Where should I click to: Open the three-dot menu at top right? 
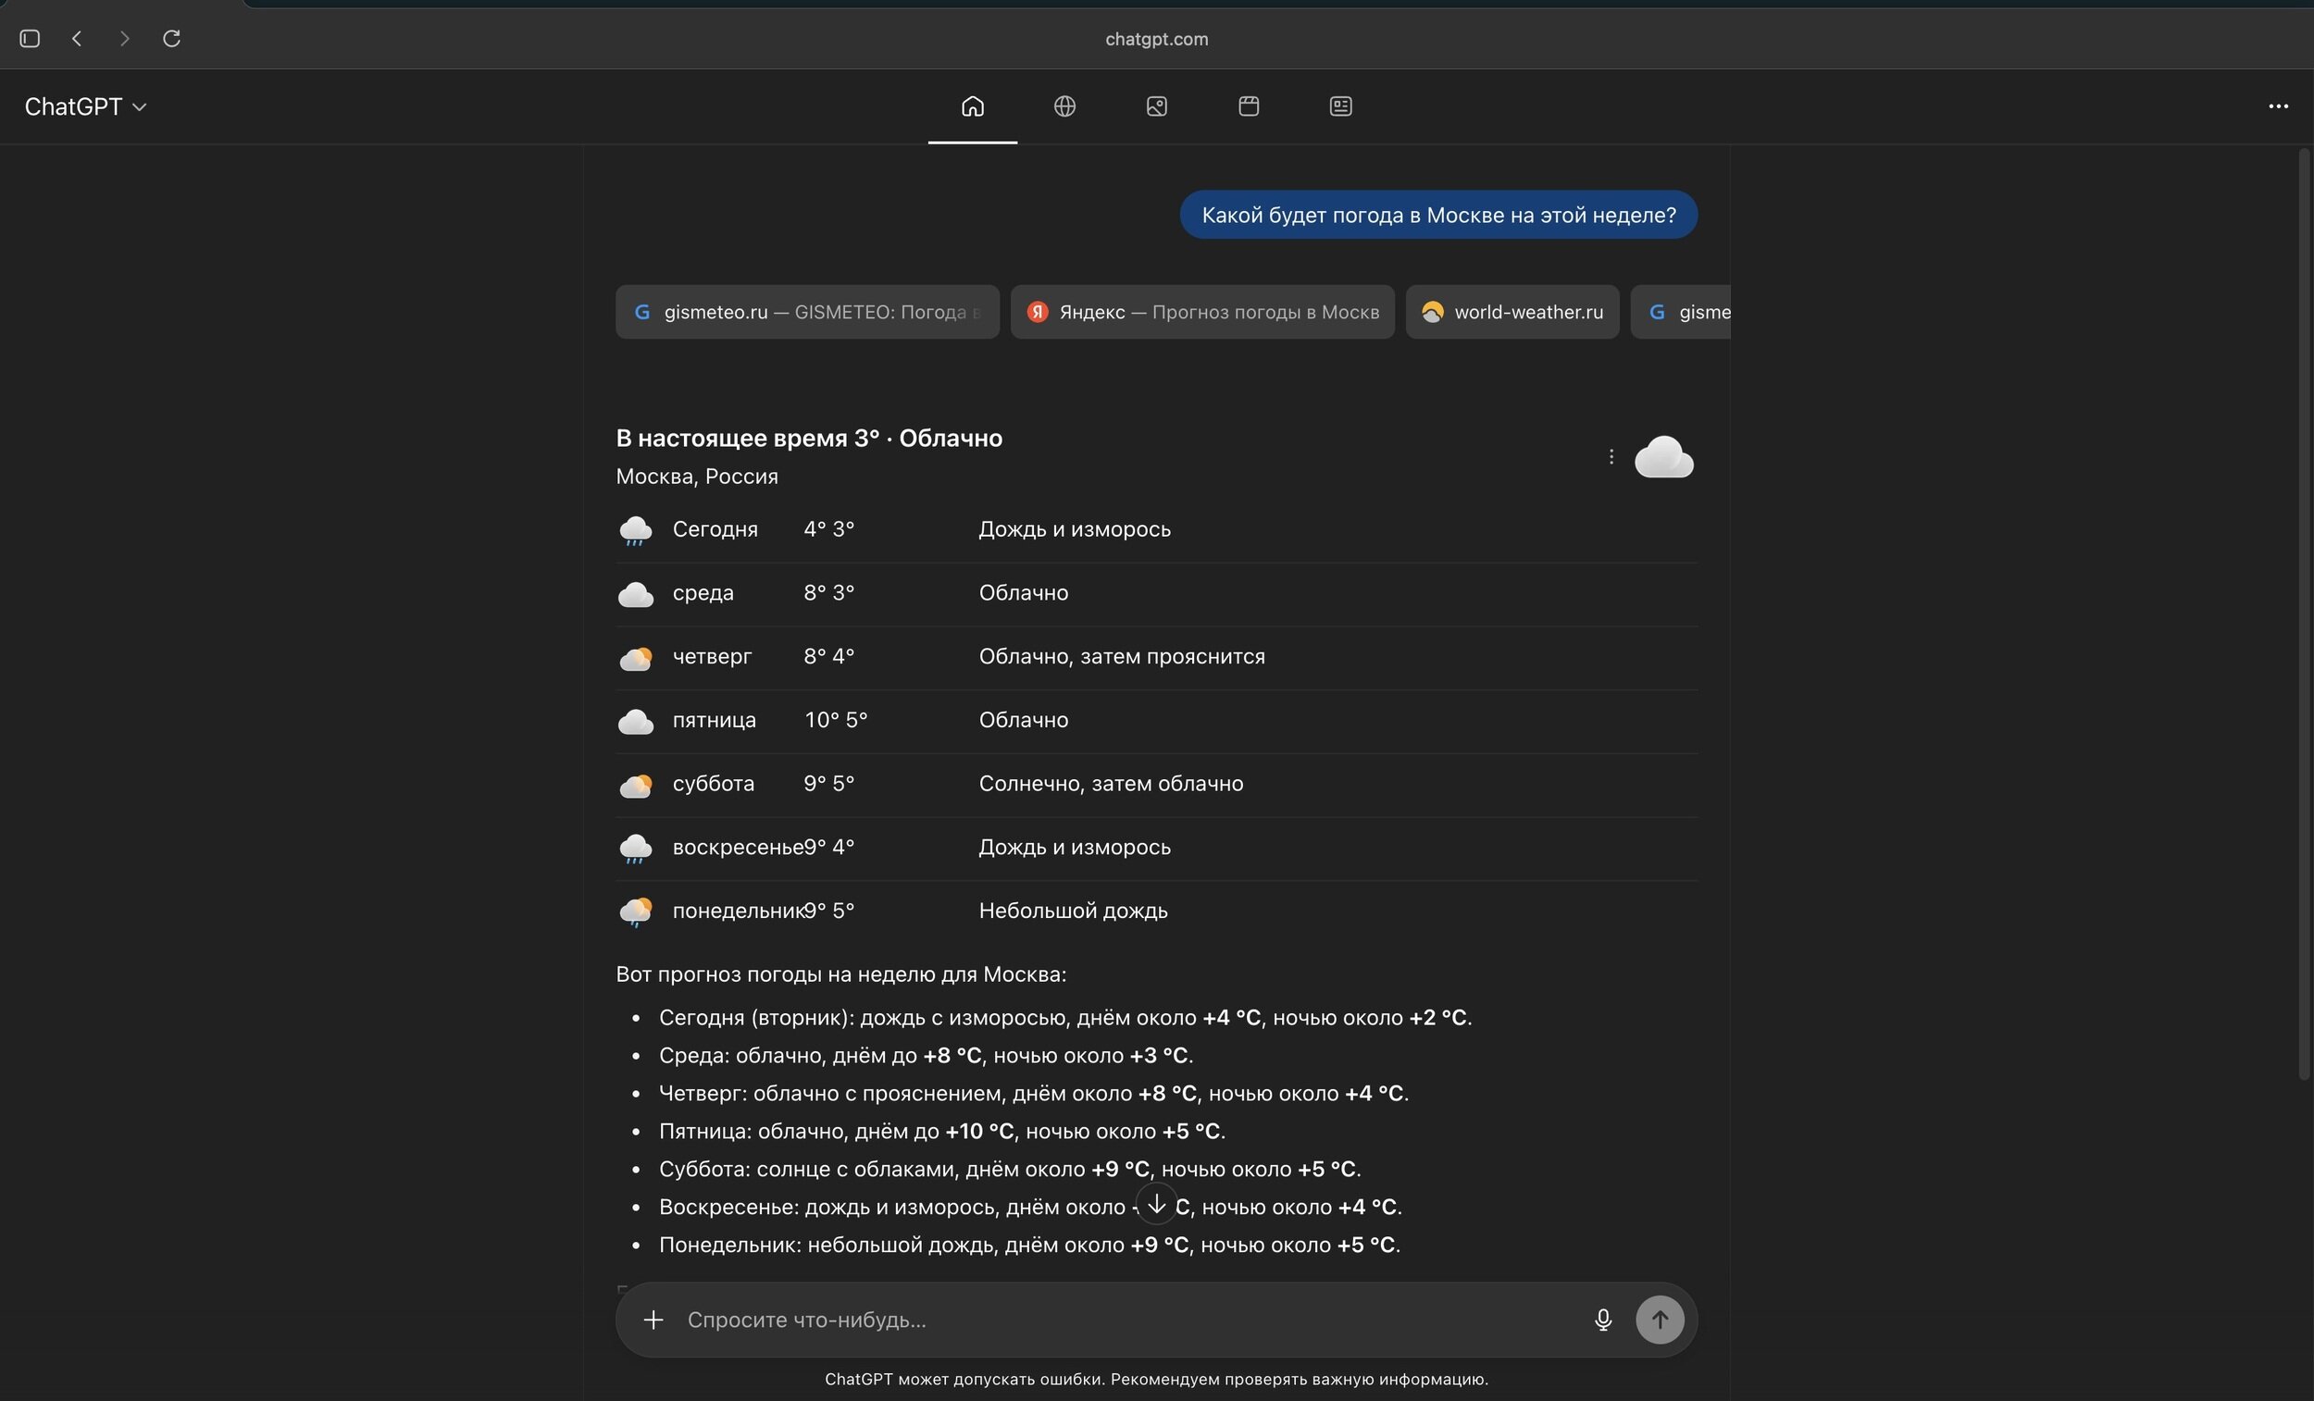[2277, 106]
